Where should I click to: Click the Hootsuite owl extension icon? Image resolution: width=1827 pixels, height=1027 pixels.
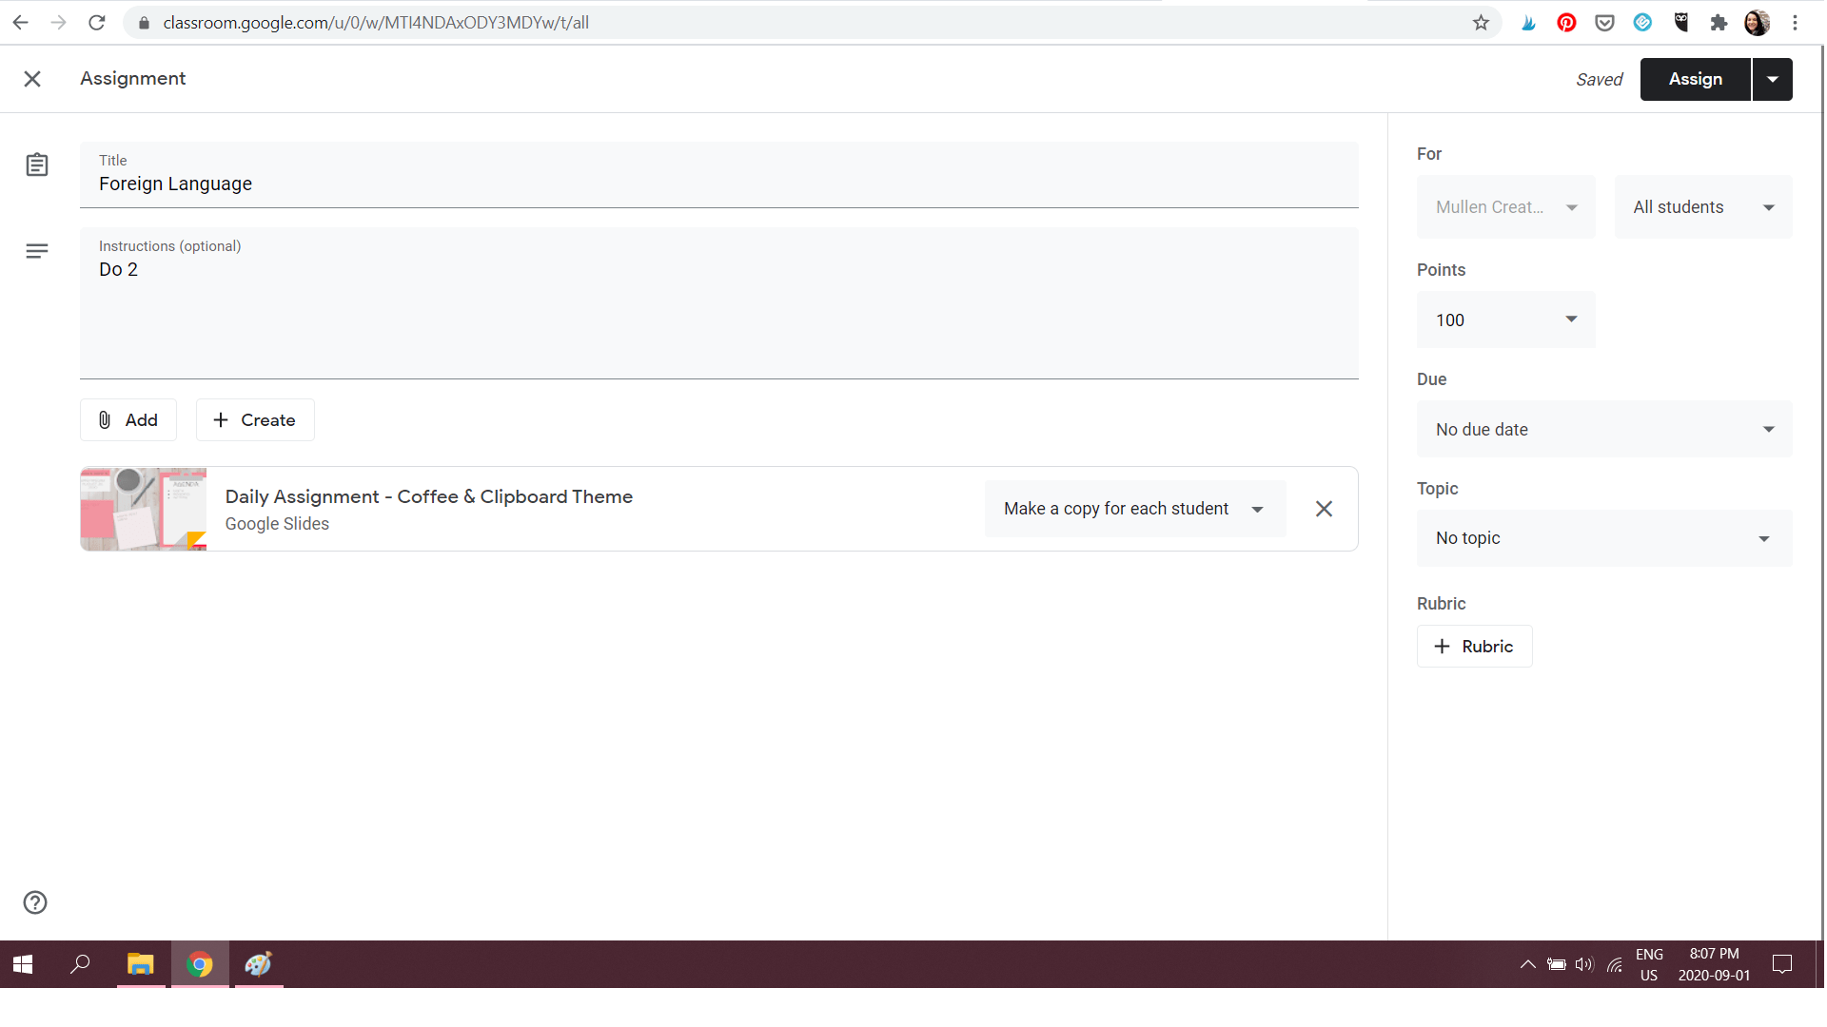1680,22
